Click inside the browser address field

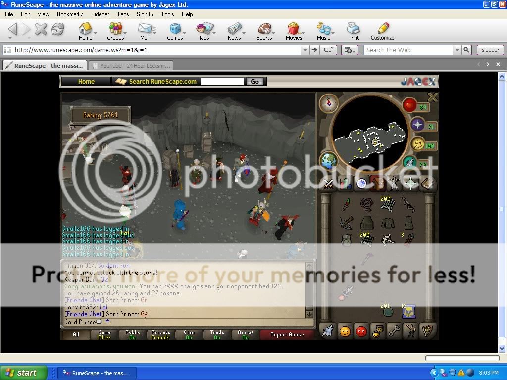click(x=149, y=49)
